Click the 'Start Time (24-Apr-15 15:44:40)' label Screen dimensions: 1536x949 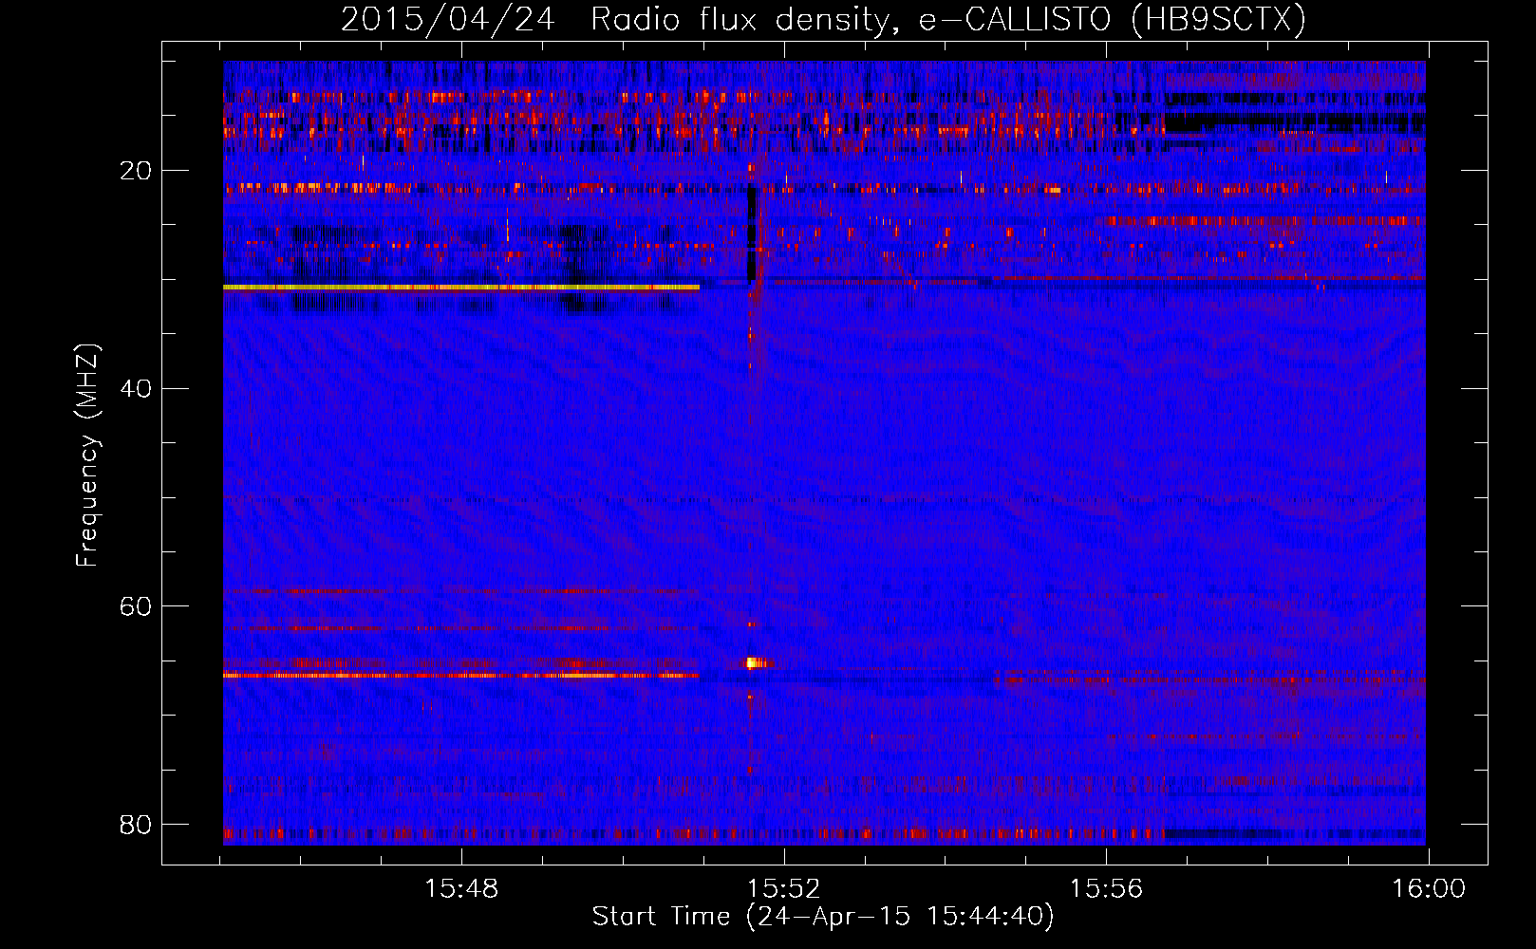click(x=823, y=917)
